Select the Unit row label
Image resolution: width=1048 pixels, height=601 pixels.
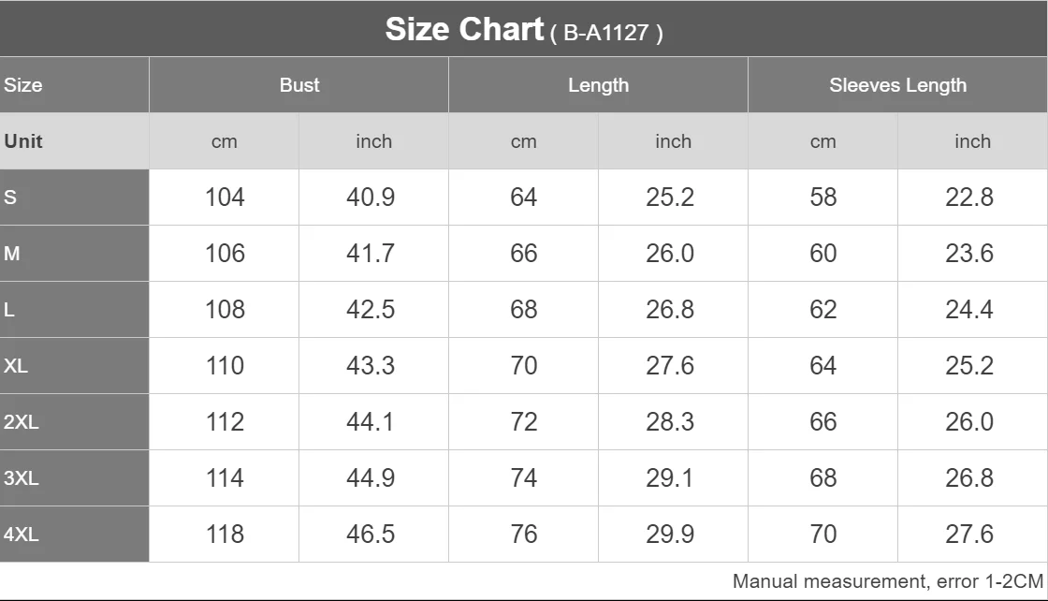(x=23, y=141)
